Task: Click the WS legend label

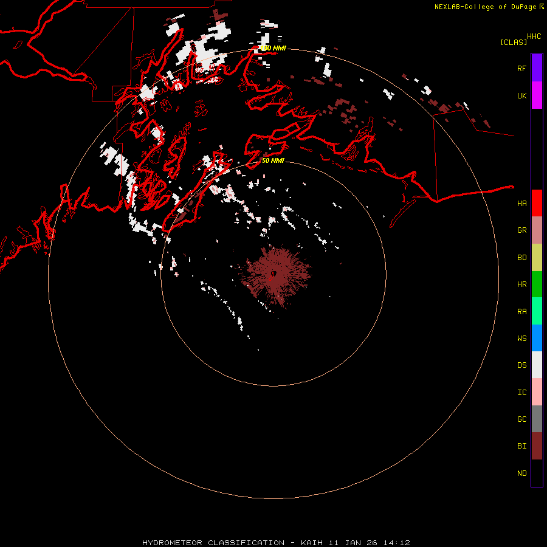Action: click(521, 338)
